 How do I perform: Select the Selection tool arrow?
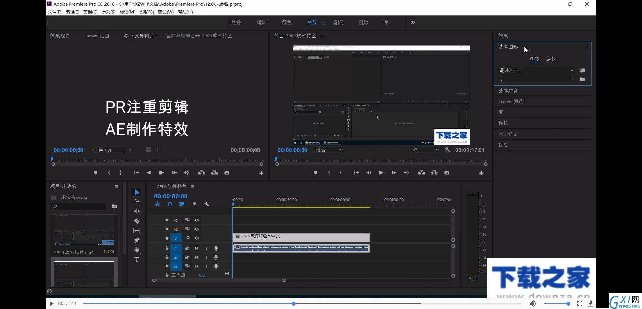click(x=137, y=192)
